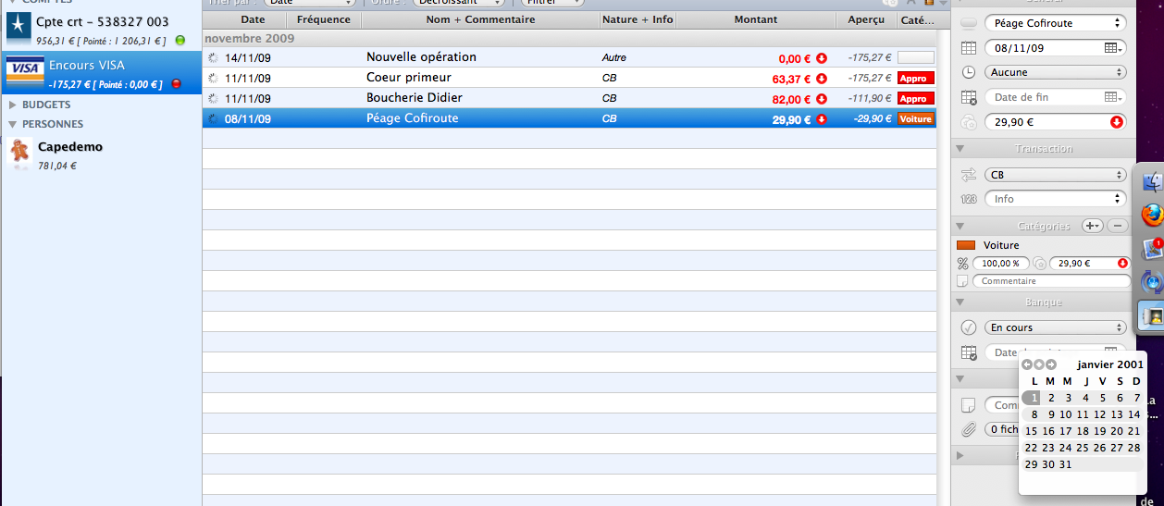Select the Boucherie Didier transaction
The image size is (1164, 506).
click(569, 98)
